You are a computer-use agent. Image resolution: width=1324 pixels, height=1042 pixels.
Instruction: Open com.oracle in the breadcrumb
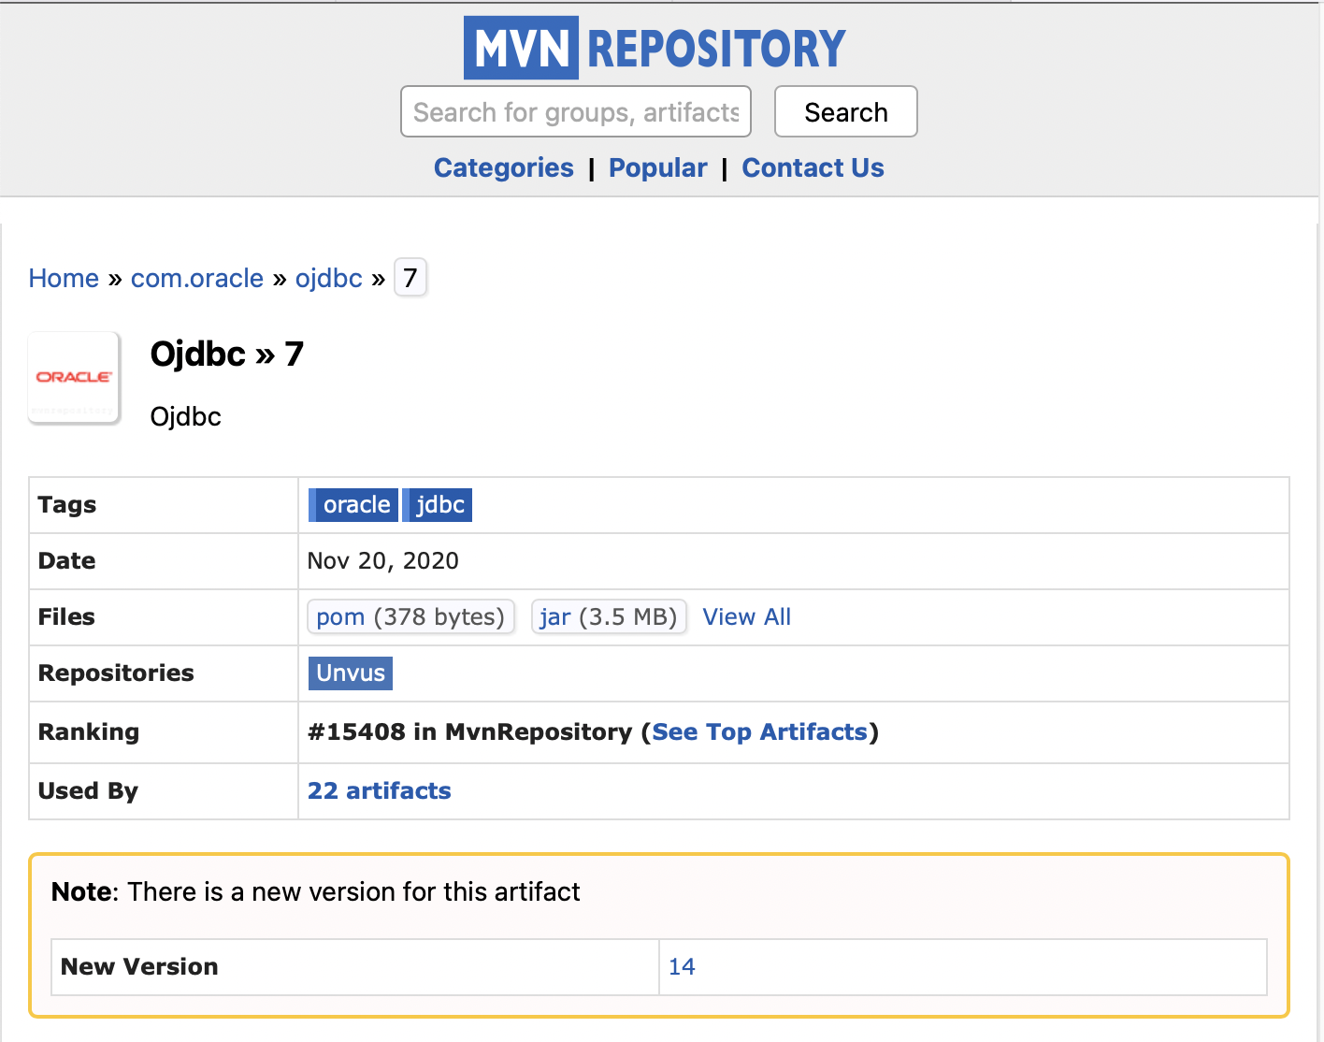(197, 278)
